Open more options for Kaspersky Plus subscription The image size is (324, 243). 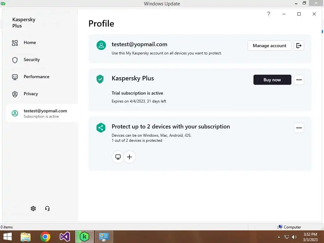[299, 80]
